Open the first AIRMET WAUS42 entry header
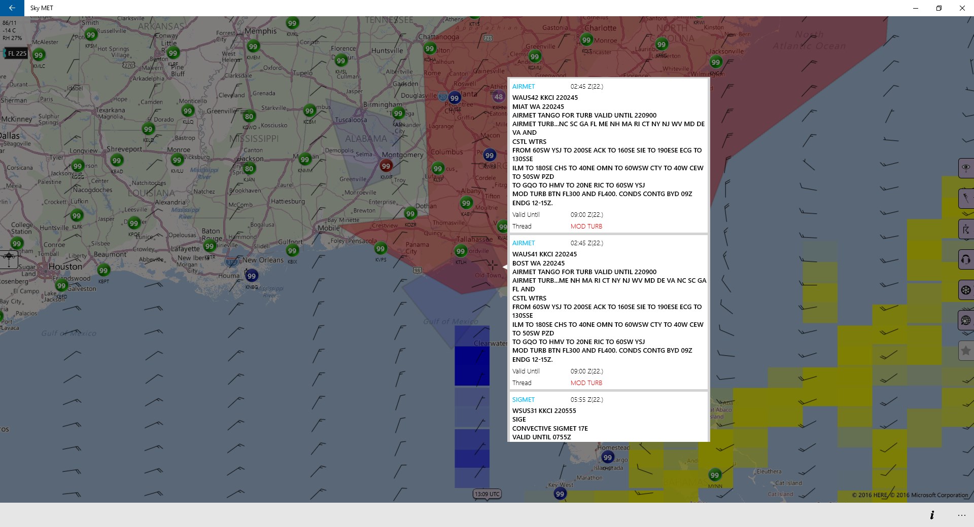 [x=524, y=87]
